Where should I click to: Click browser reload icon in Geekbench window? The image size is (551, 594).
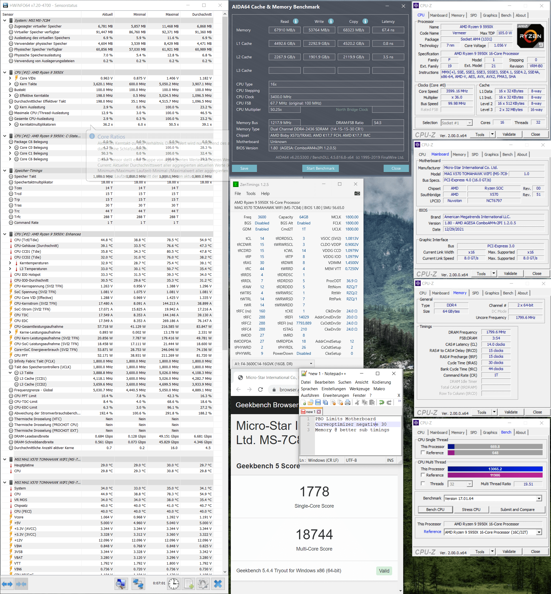[x=260, y=389]
